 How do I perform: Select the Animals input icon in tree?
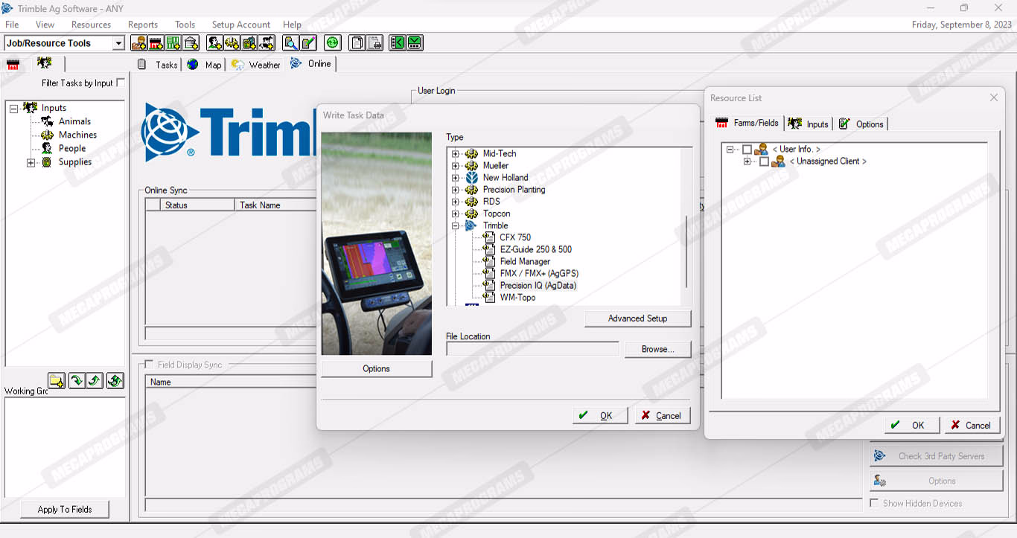point(47,121)
